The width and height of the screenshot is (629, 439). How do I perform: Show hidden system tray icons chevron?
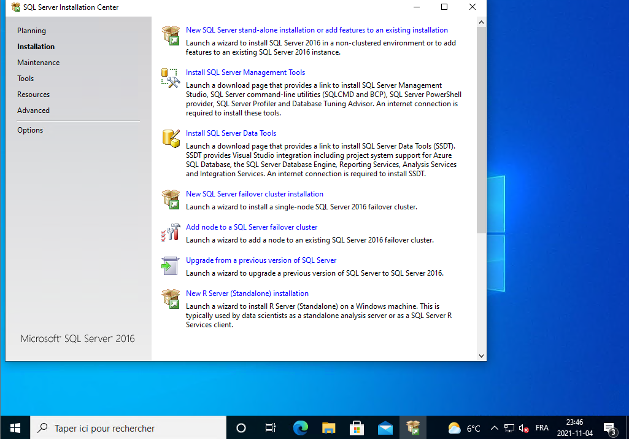(x=494, y=428)
